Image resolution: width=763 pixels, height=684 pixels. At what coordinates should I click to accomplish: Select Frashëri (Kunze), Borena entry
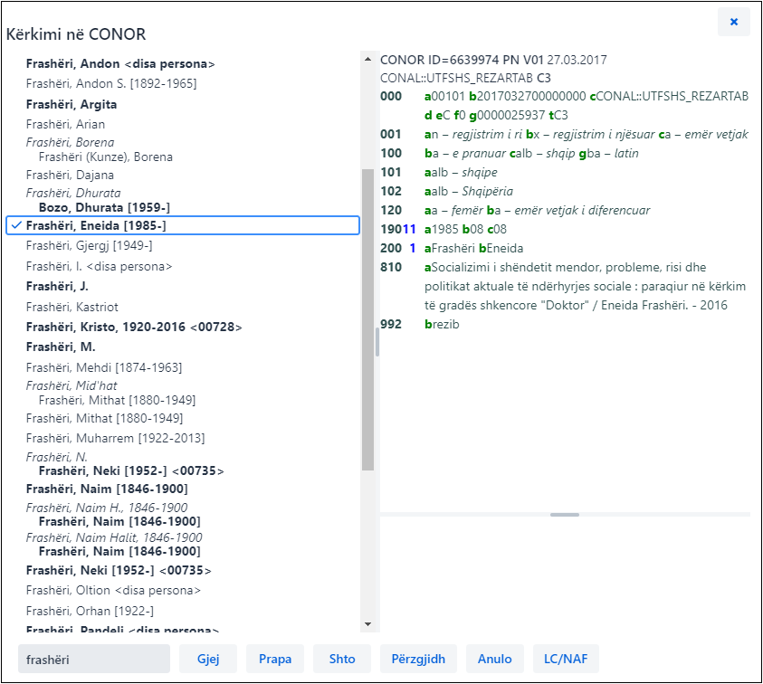106,157
